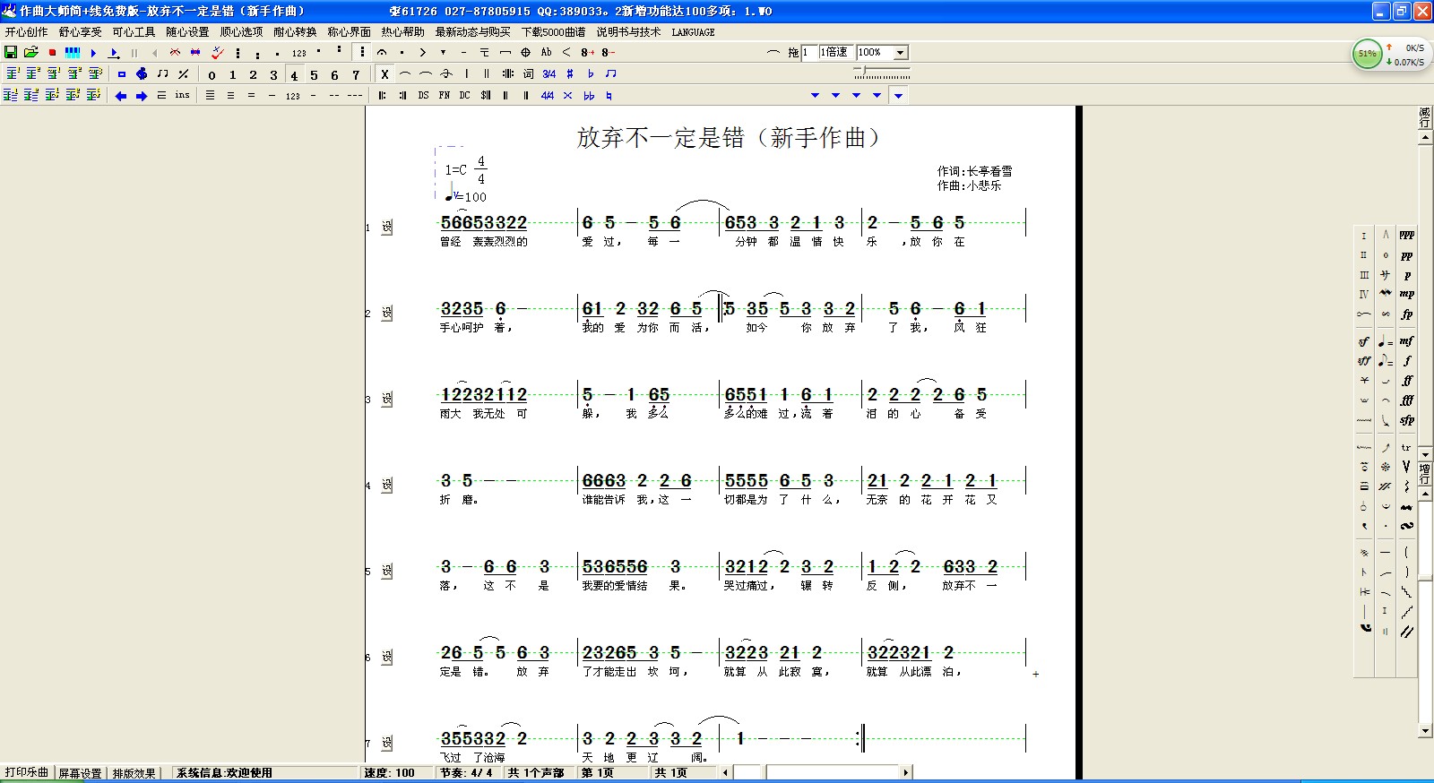
Task: Pick the sfp dynamic symbol
Action: pyautogui.click(x=1406, y=420)
